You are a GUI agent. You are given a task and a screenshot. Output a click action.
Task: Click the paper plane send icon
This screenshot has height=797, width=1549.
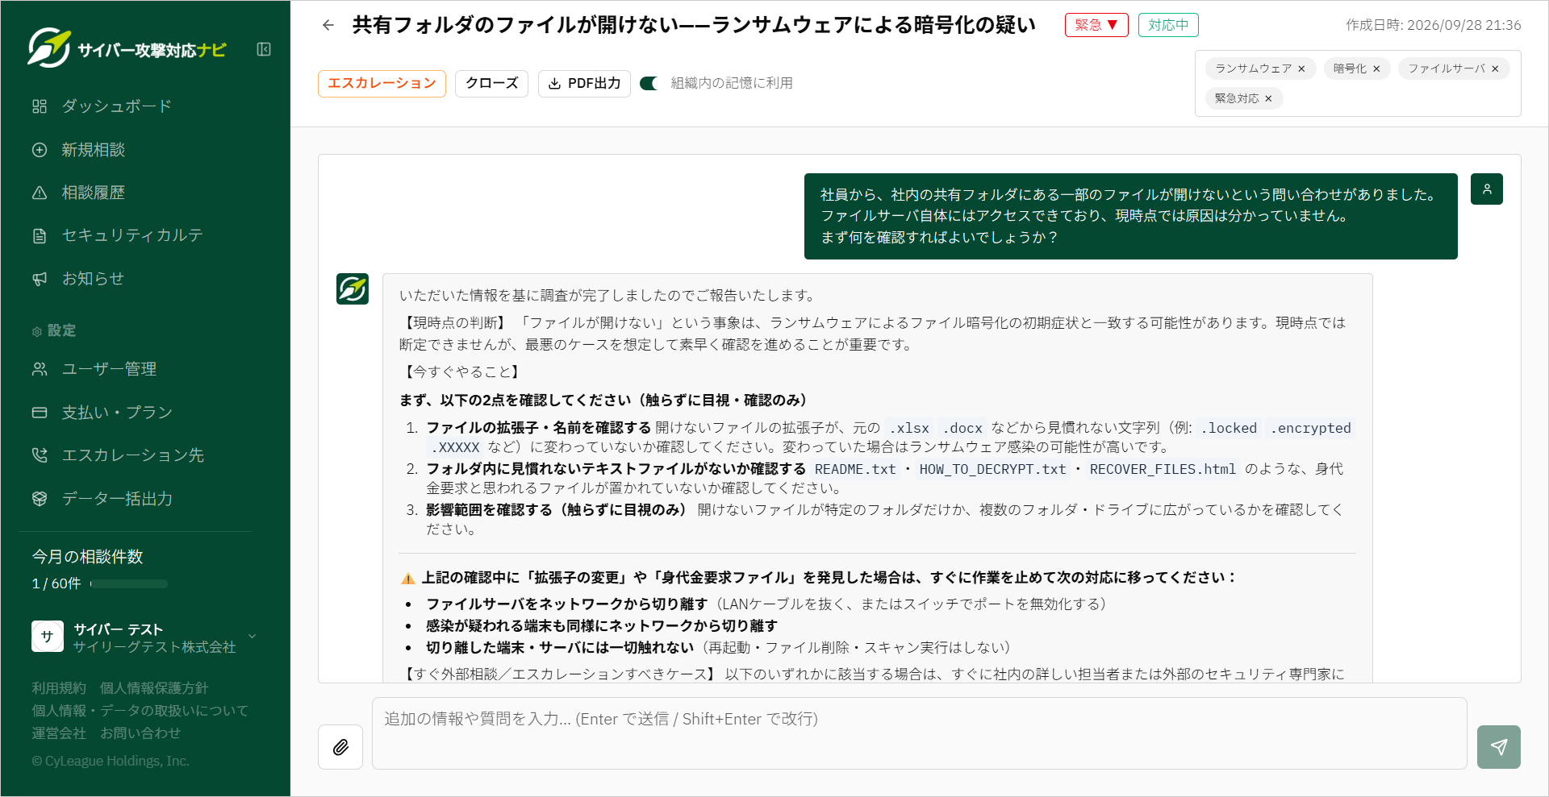pyautogui.click(x=1499, y=747)
